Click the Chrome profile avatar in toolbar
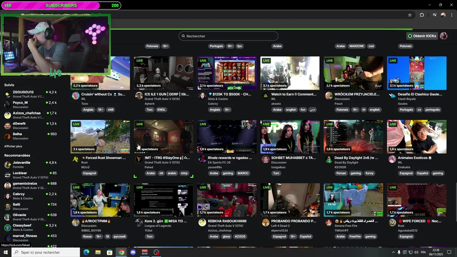The image size is (457, 257). point(443,15)
